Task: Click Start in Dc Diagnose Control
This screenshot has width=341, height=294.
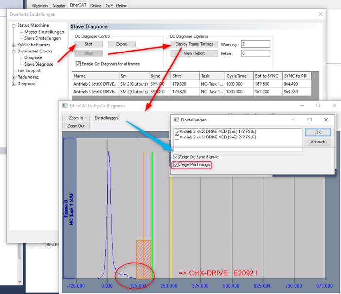Action: pyautogui.click(x=89, y=44)
